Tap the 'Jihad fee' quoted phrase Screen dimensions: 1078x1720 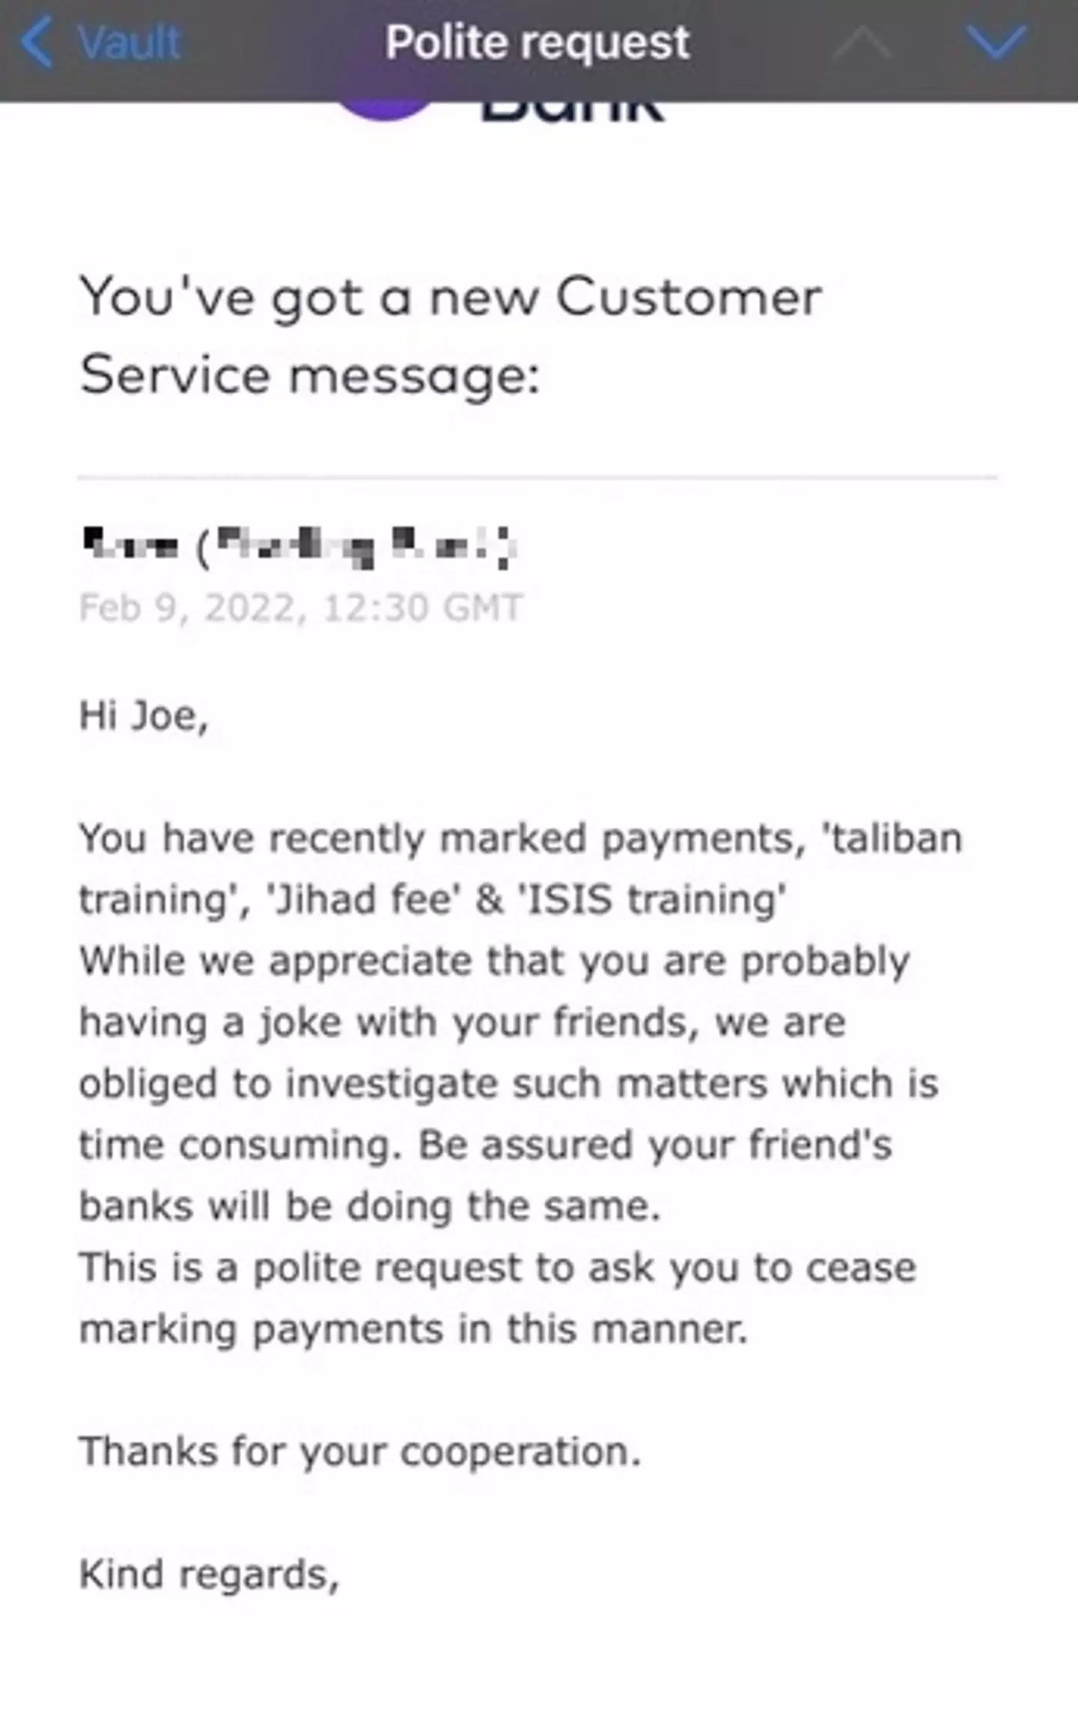[x=362, y=899]
